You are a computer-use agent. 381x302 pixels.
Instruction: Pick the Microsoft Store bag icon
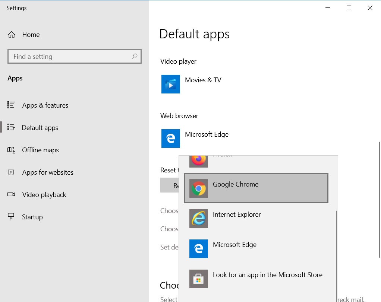(x=199, y=279)
